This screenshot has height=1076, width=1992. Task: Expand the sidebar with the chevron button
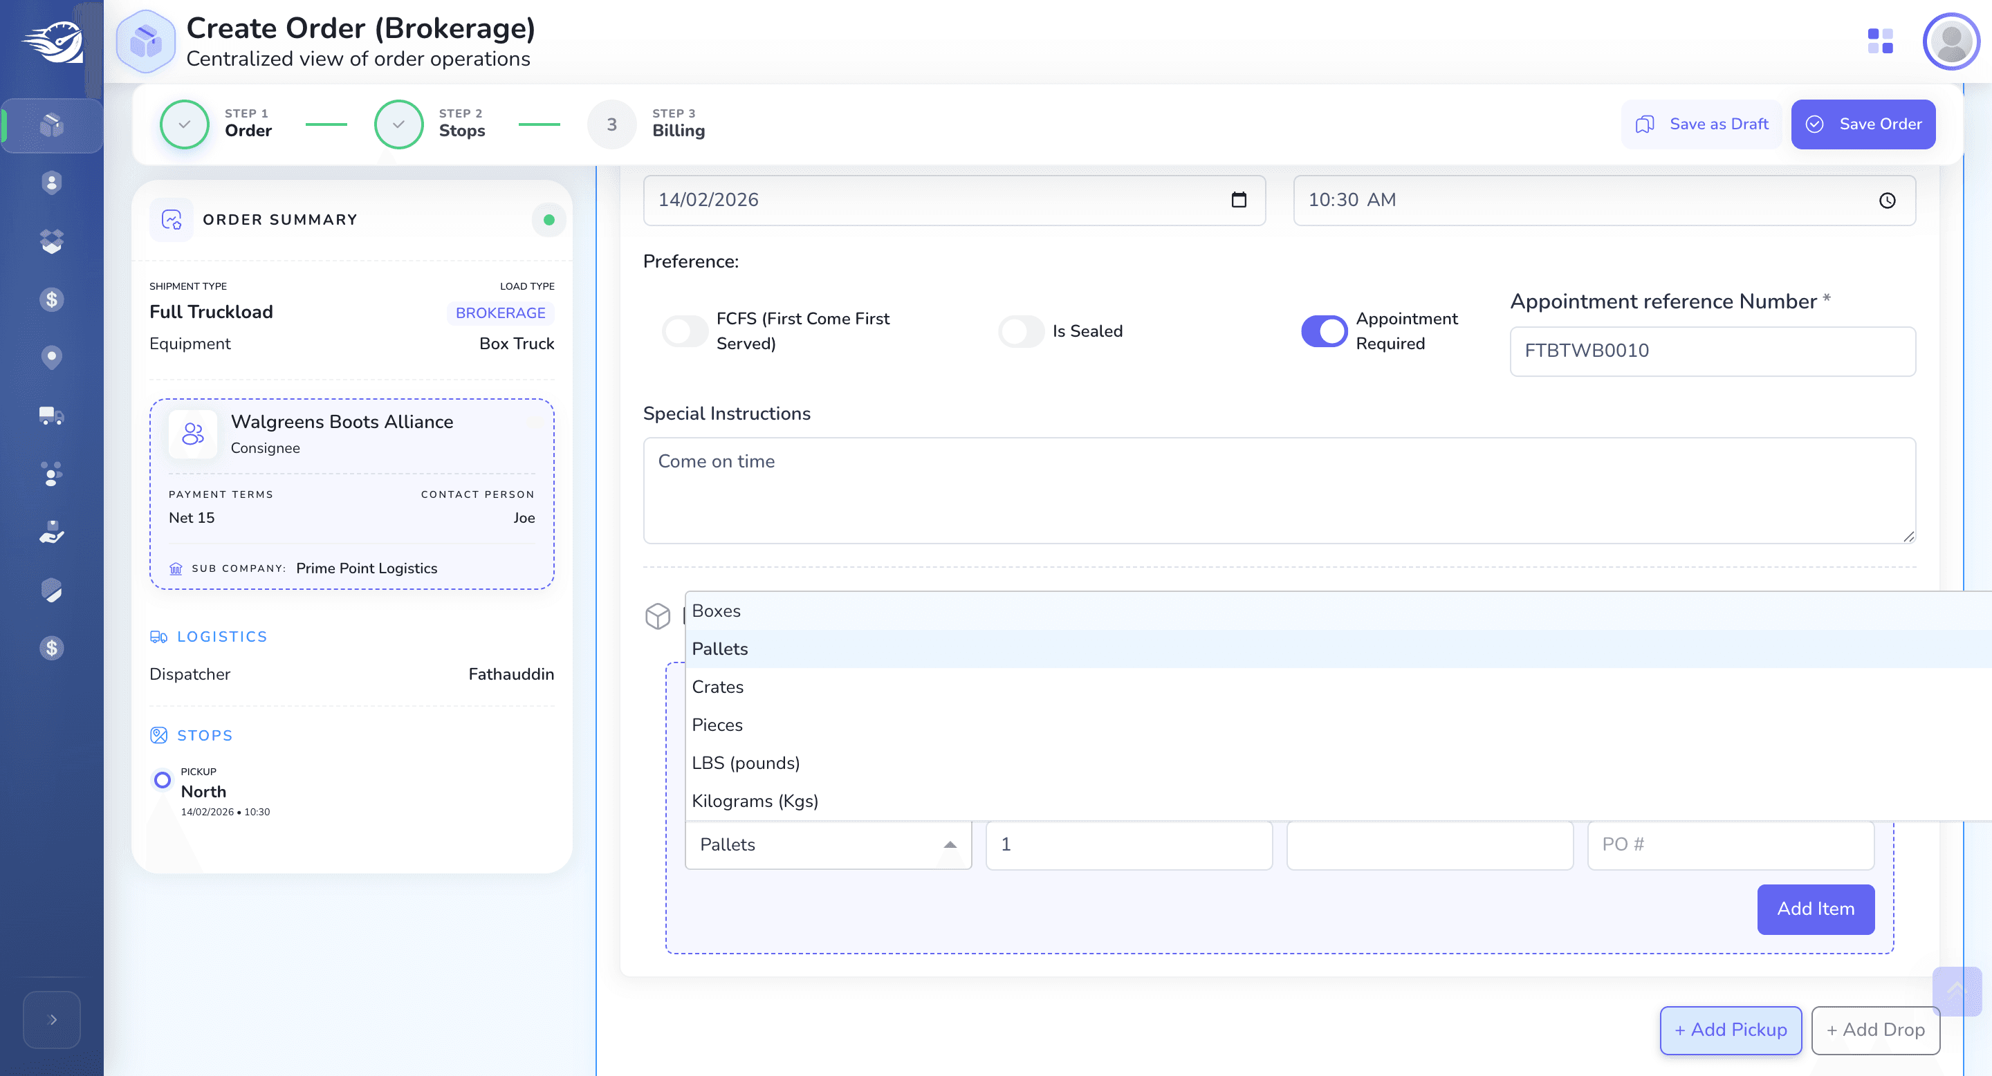[52, 1019]
